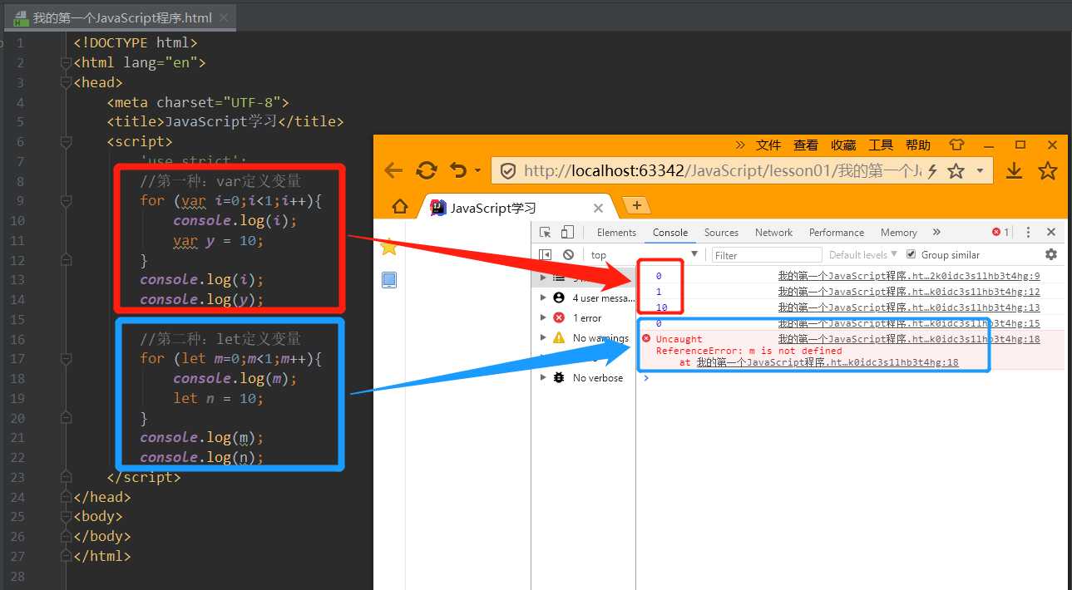
Task: Reload the page with the refresh icon
Action: pyautogui.click(x=427, y=170)
